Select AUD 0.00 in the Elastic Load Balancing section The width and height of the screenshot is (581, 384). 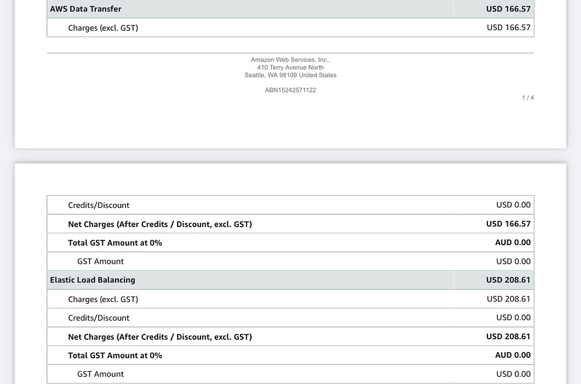[513, 355]
